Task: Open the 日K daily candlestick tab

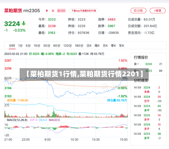Action: [89, 46]
